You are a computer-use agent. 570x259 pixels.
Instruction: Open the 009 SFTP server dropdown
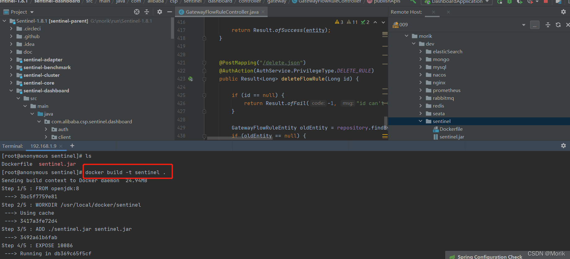(524, 25)
